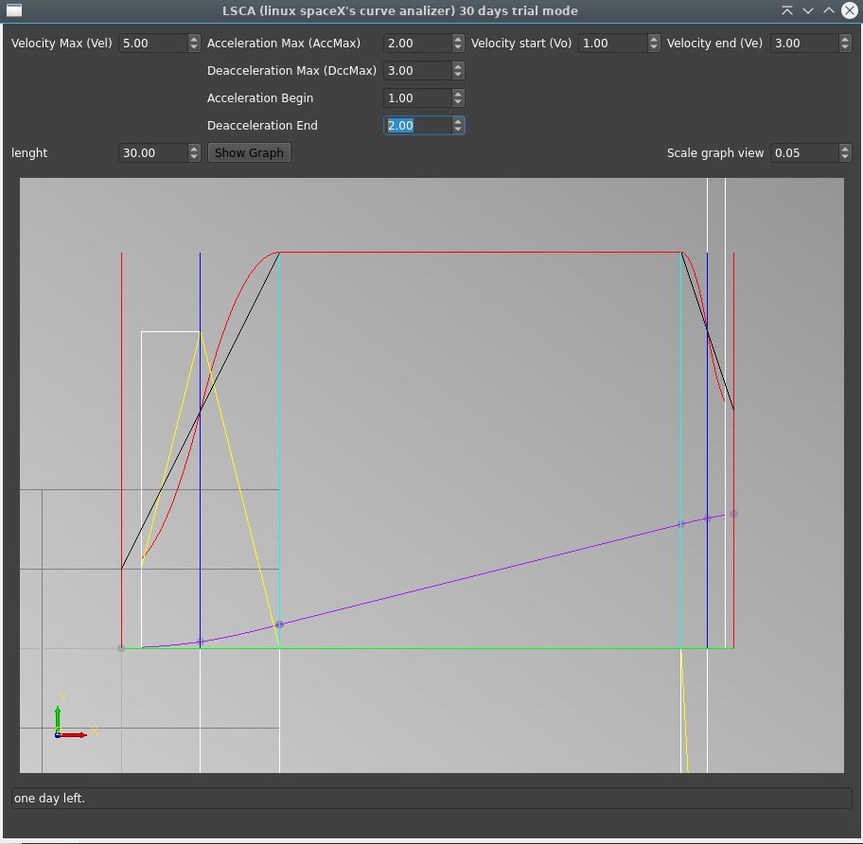Increase Velocity end with its up arrow
863x844 pixels.
pos(845,39)
